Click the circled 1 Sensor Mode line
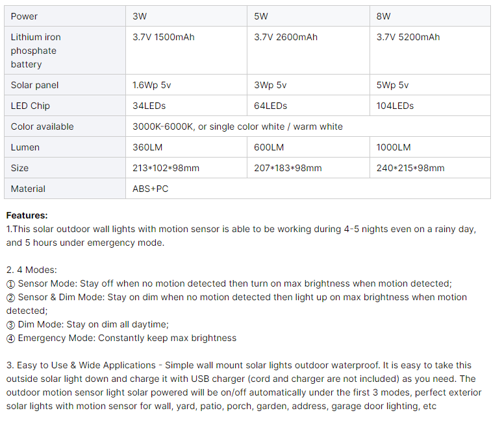Viewport: 502px width, 426px height. pyautogui.click(x=229, y=284)
